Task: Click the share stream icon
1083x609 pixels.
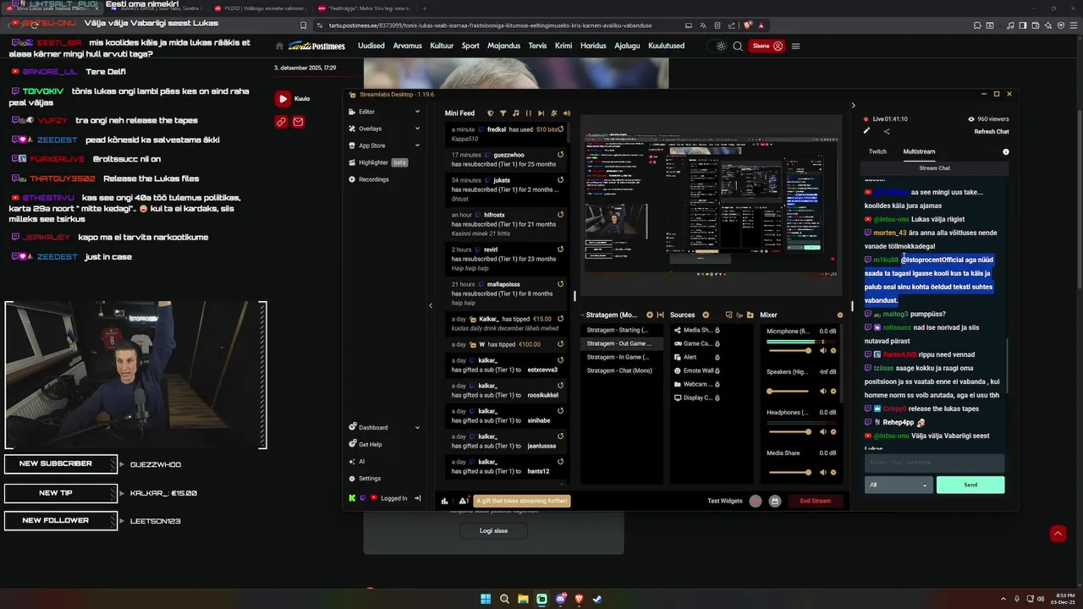Action: click(887, 131)
